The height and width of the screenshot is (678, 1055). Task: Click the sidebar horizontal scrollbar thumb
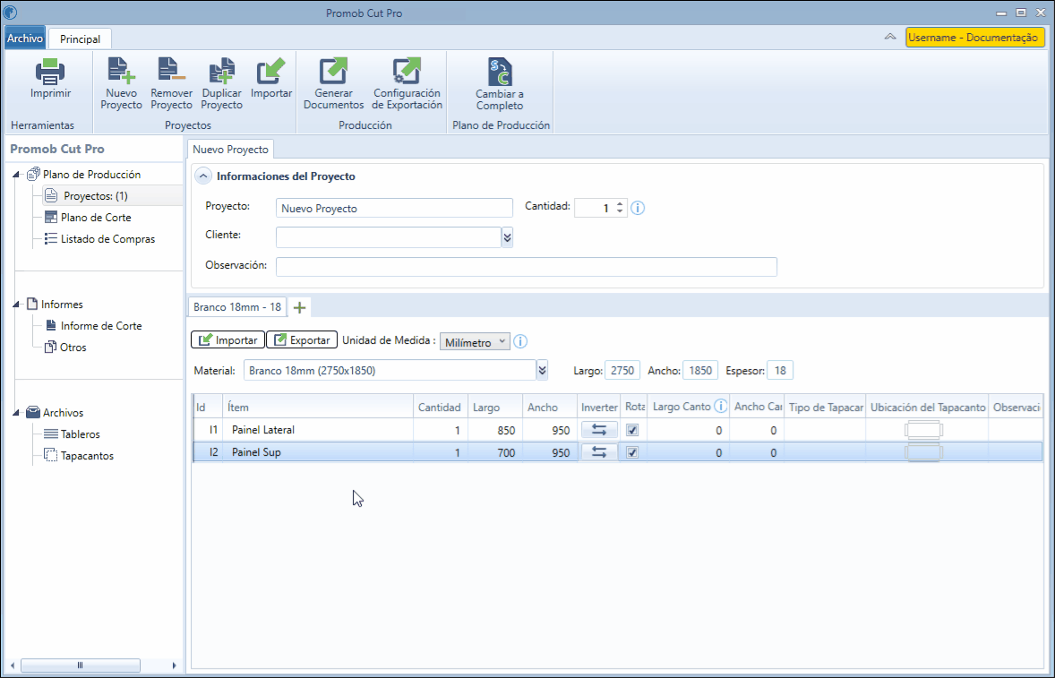coord(80,665)
